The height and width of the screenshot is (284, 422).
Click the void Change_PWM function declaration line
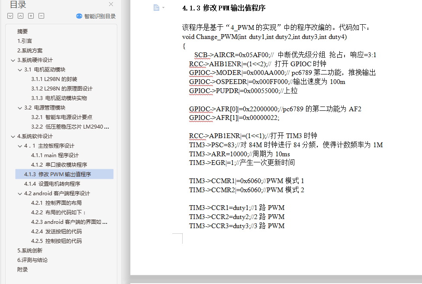tap(264, 37)
